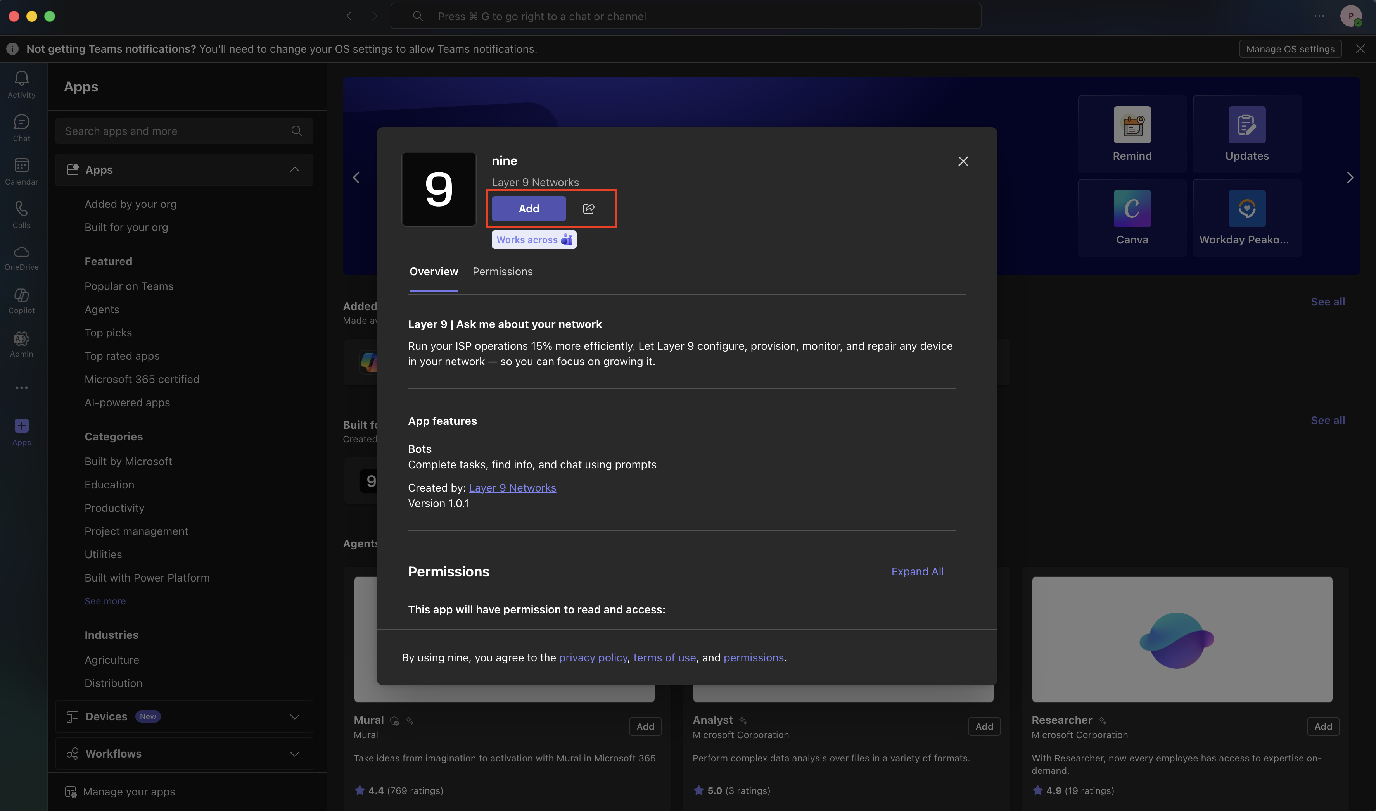Select Popular on Teams

[x=129, y=286]
